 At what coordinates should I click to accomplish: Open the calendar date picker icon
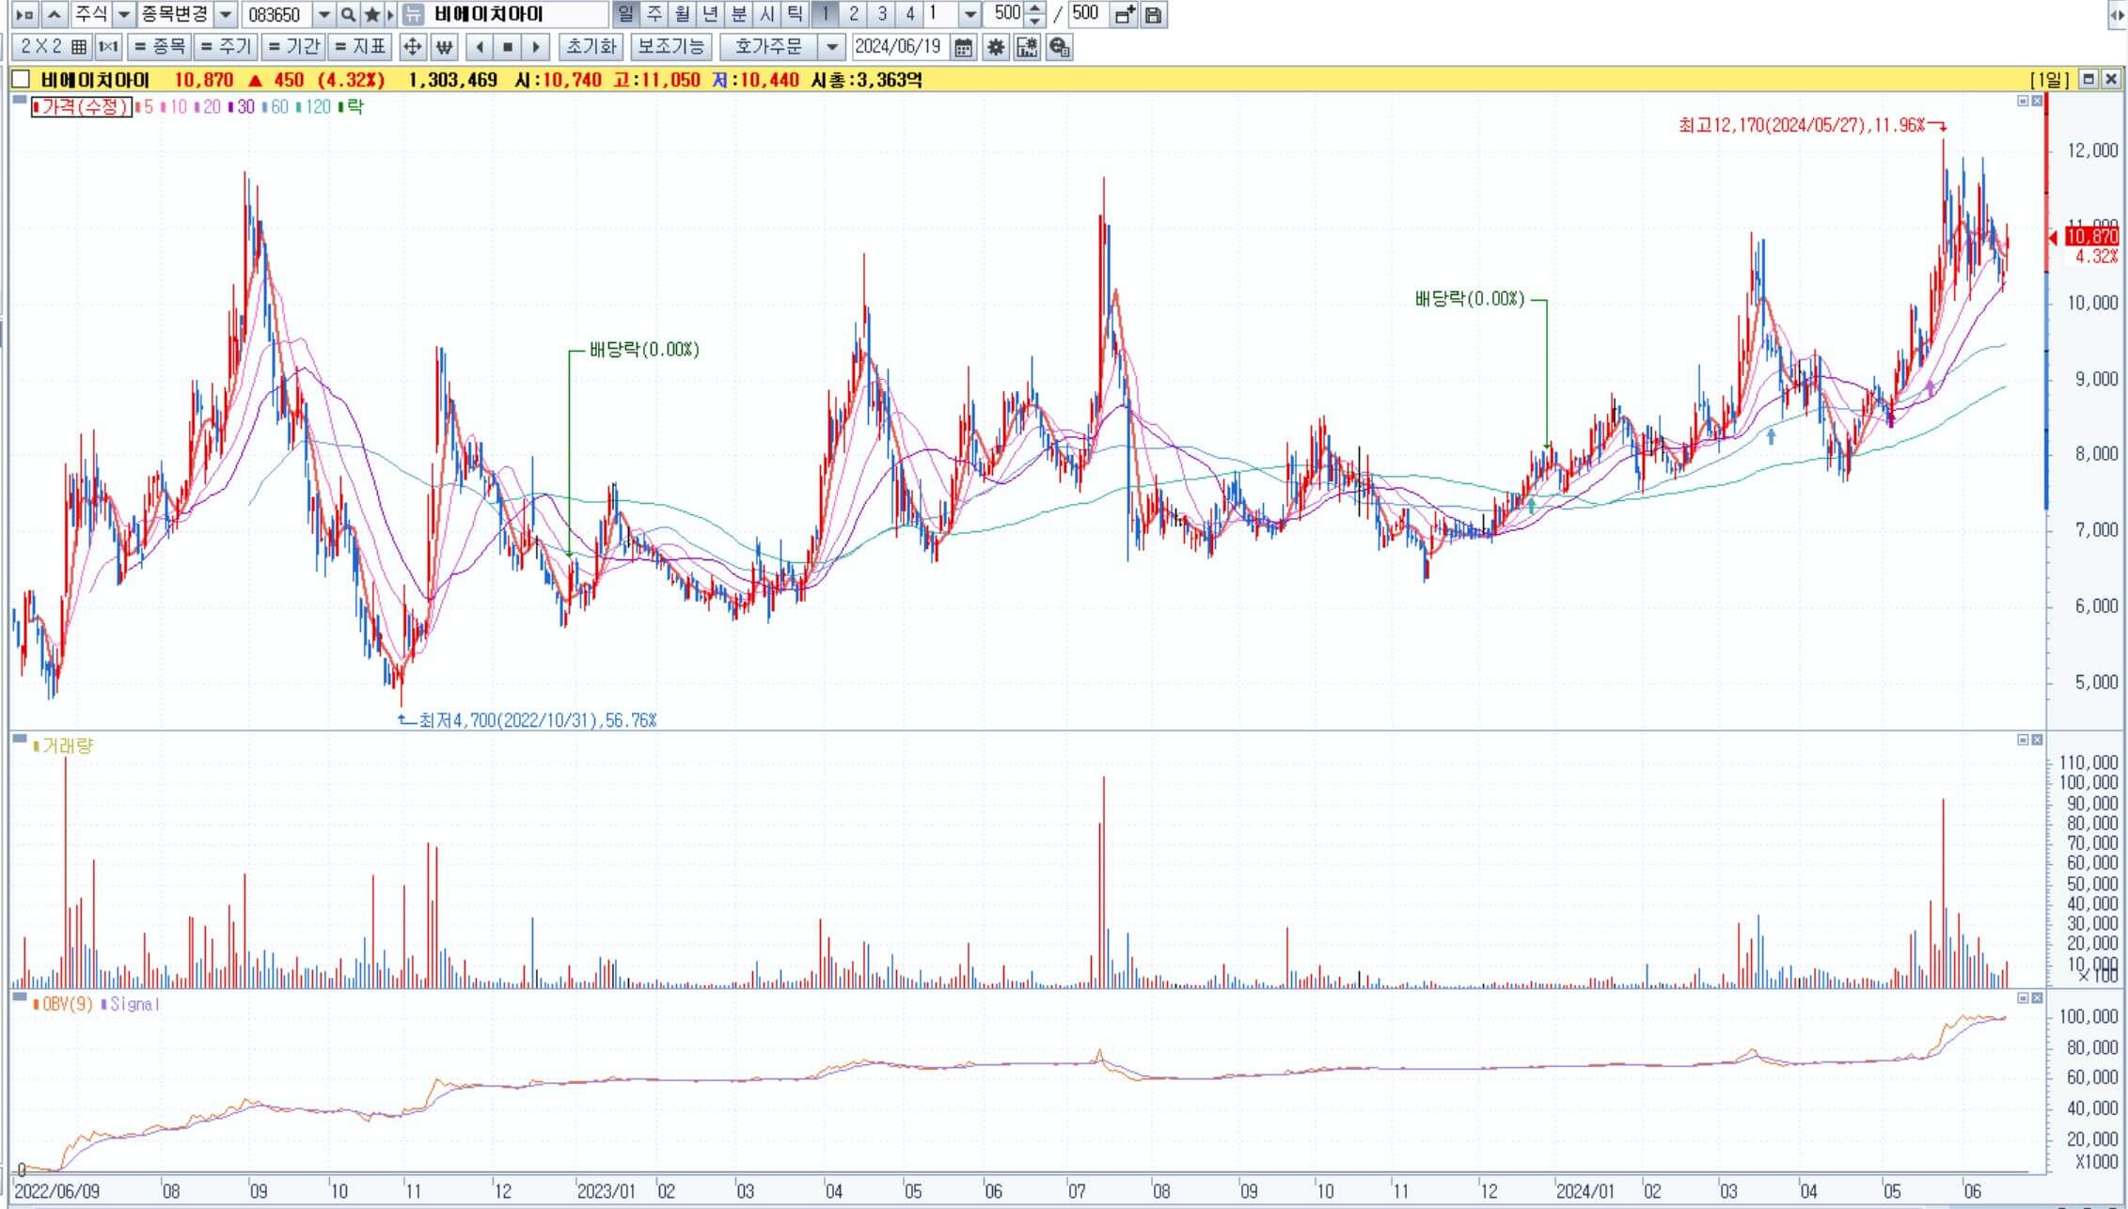[963, 47]
